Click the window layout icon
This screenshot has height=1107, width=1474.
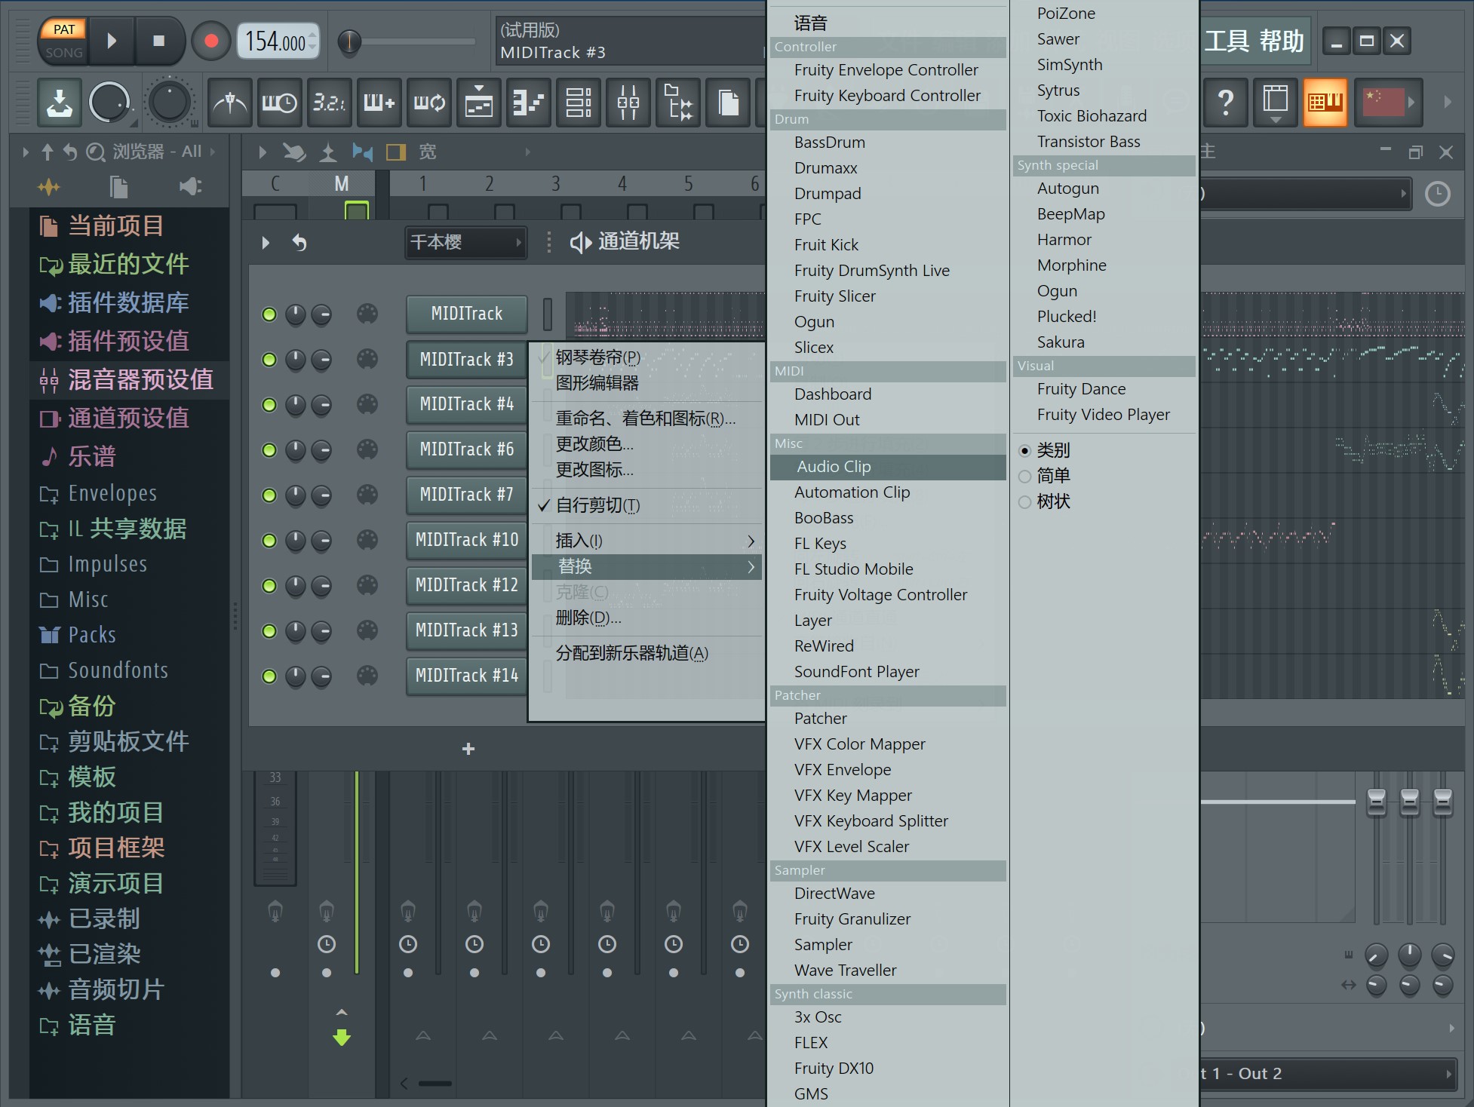pos(1276,102)
